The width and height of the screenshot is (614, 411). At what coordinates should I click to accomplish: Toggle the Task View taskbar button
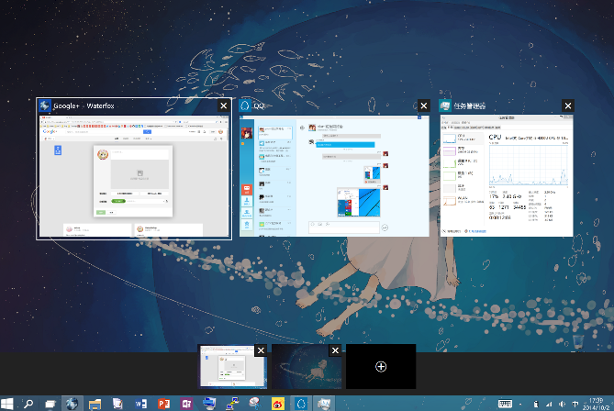click(x=51, y=404)
